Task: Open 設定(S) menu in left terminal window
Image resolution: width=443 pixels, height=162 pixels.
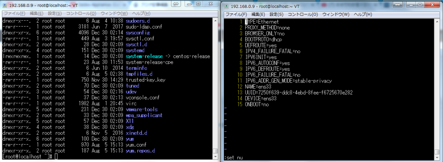Action: tap(55, 13)
